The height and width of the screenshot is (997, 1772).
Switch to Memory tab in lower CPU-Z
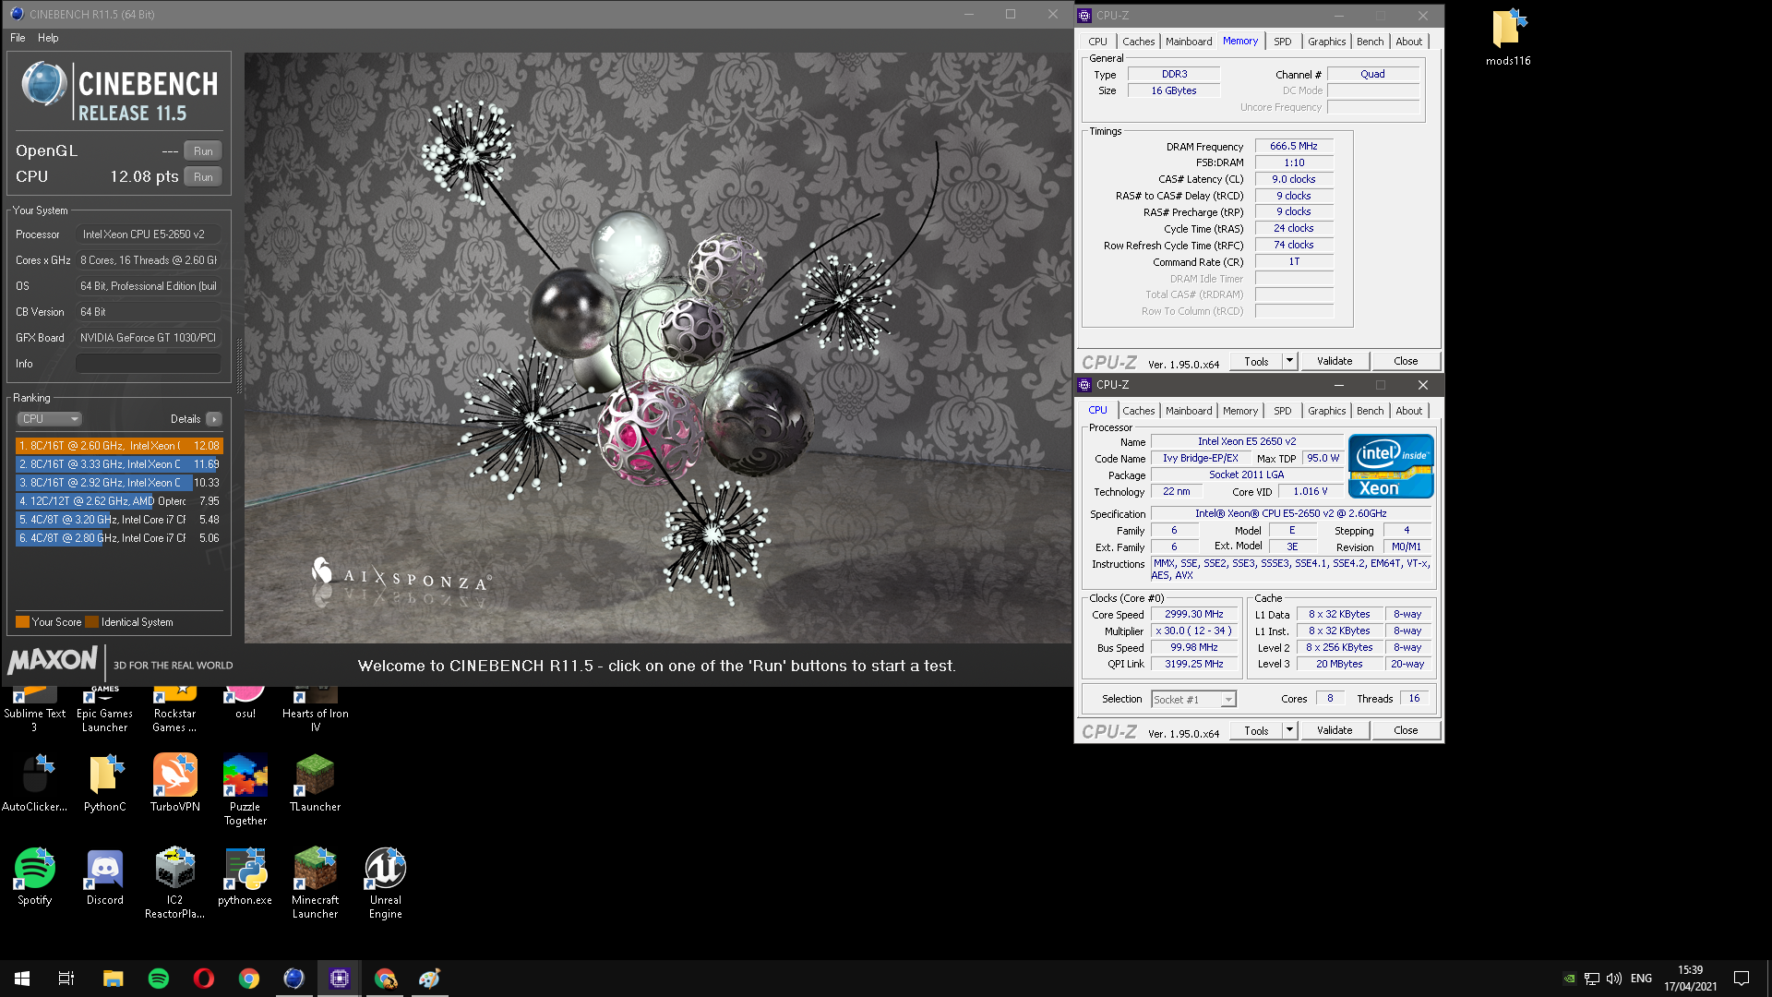[1239, 411]
